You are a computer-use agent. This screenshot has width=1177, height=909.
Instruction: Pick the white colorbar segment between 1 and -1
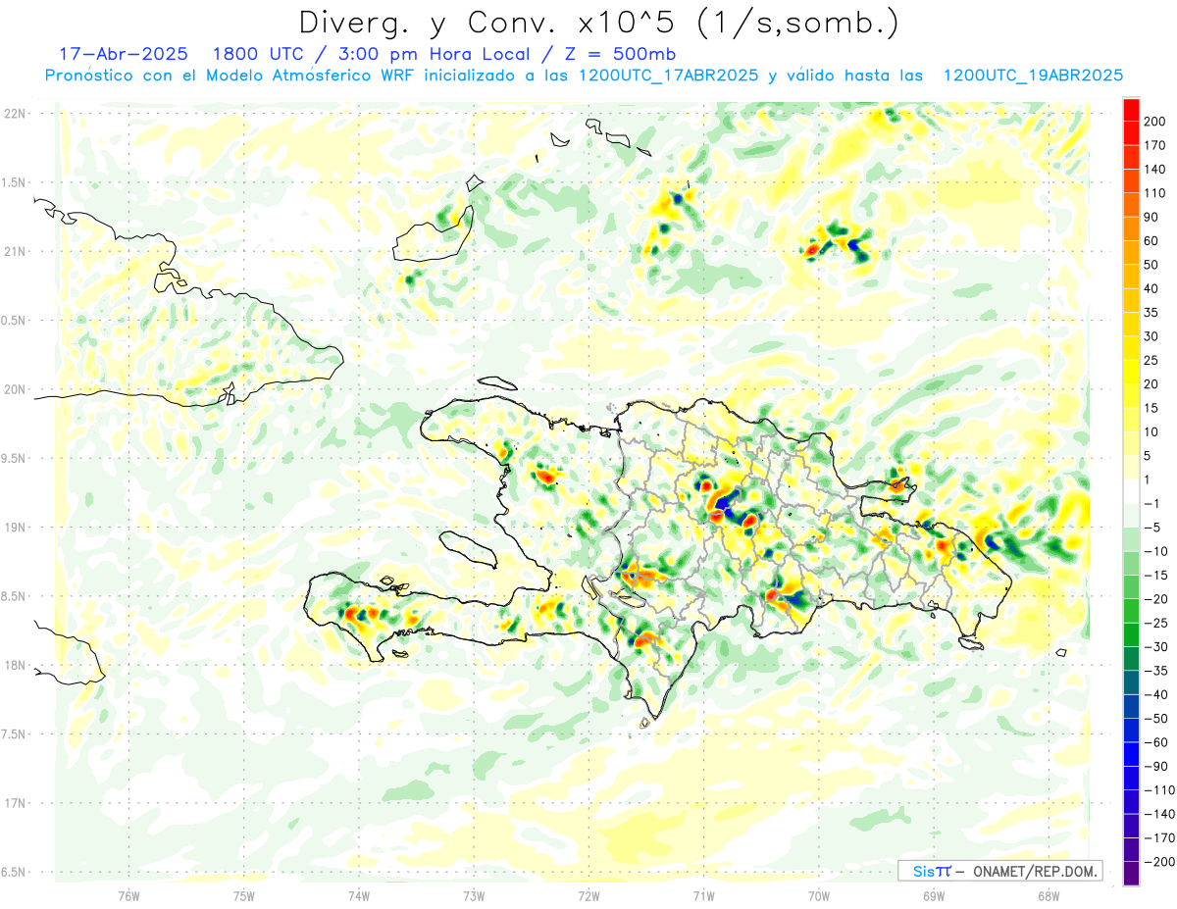1131,491
